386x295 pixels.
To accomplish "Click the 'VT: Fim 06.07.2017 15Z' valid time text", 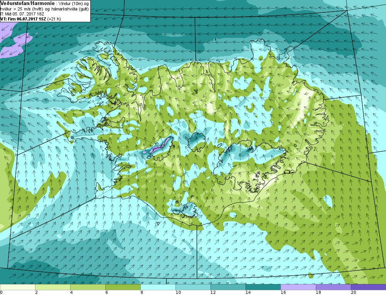I will [x=23, y=19].
